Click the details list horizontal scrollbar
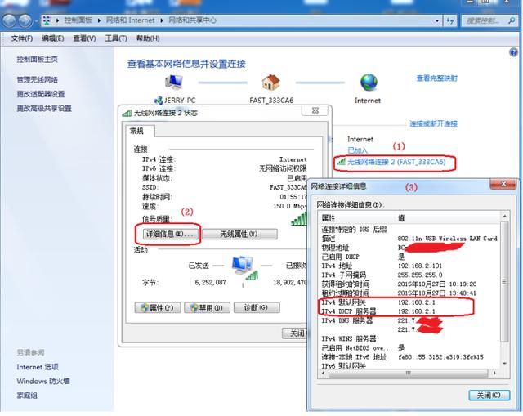Screen dimensions: 523x416 (x=408, y=373)
